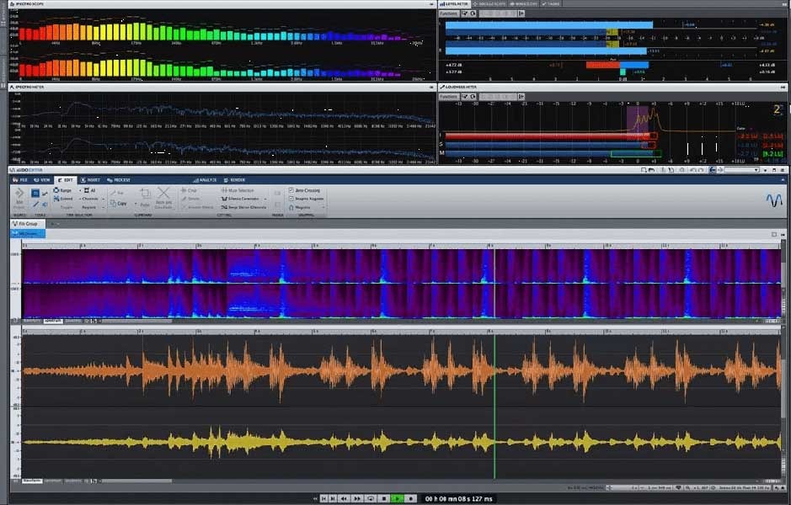Open the Wavescope panel tab
Screen dimensions: 791x505
coord(524,3)
